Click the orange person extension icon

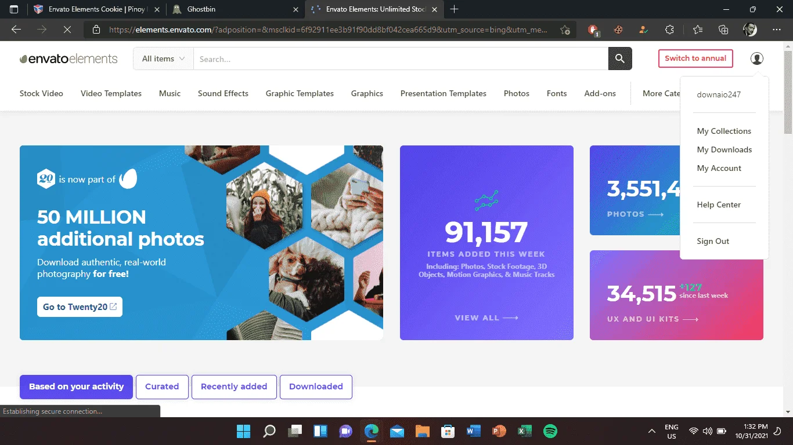pos(643,30)
